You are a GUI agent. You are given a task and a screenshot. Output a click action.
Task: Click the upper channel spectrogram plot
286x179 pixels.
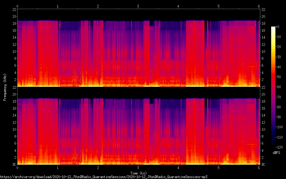tap(139, 48)
